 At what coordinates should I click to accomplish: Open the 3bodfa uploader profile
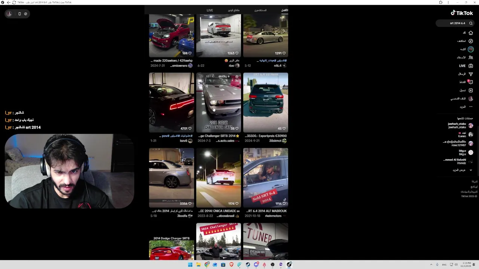click(x=185, y=216)
